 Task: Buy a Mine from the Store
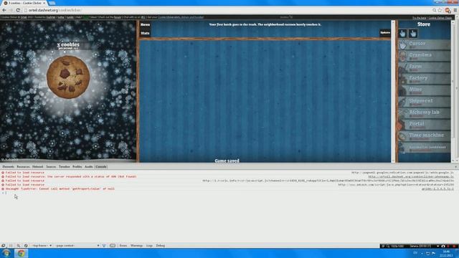[x=424, y=90]
